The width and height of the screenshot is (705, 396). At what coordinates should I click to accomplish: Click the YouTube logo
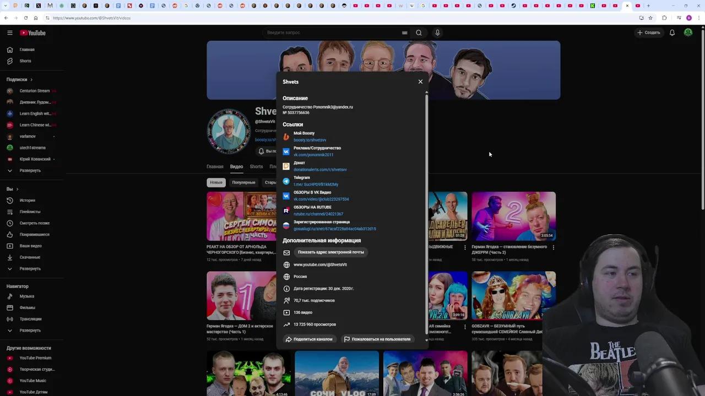click(33, 33)
